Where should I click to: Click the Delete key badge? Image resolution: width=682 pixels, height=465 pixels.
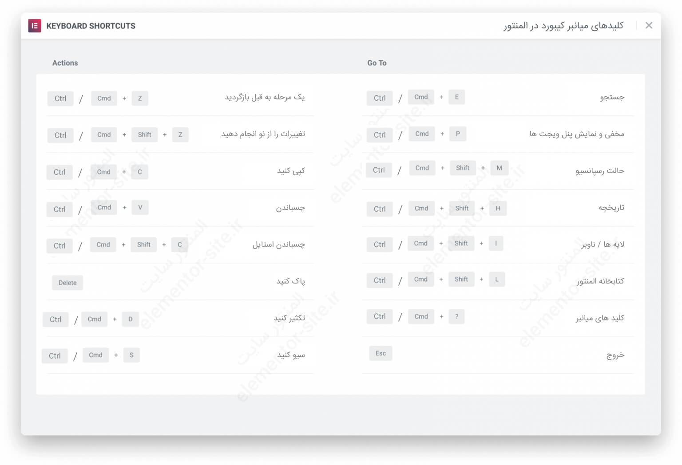pos(67,283)
